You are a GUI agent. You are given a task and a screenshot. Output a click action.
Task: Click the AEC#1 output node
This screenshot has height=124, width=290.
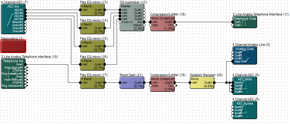[x=25, y=10]
